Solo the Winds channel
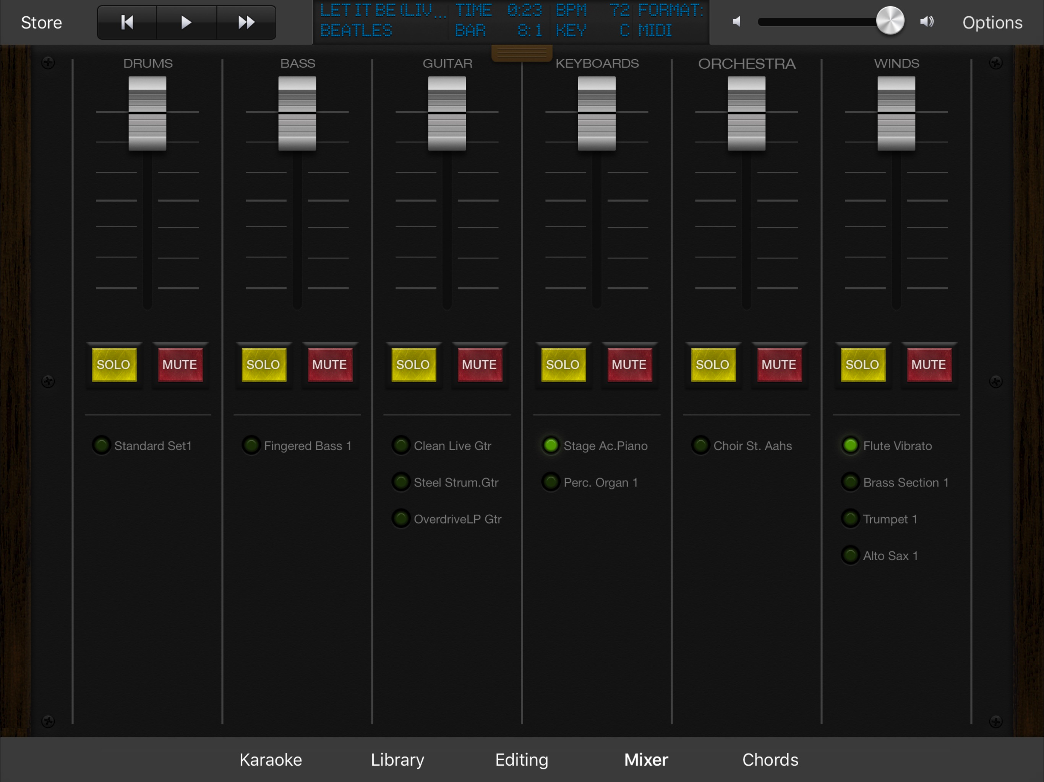Screen dimensions: 1044x782 (x=863, y=365)
